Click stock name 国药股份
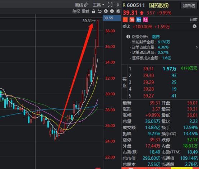This screenshot has width=199, height=169. tap(159, 5)
